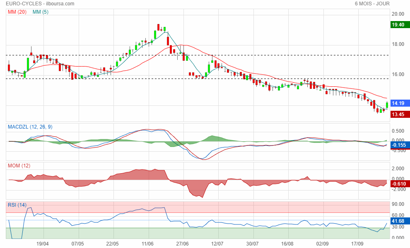Click the 2.000 momentum axis label
410x248 pixels.
[398, 169]
